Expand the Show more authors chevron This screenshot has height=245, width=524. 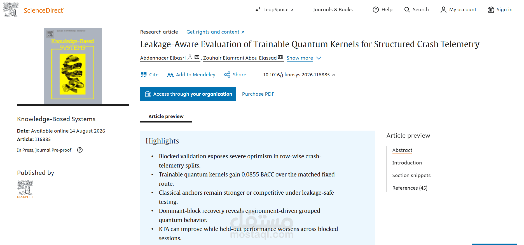tap(319, 58)
